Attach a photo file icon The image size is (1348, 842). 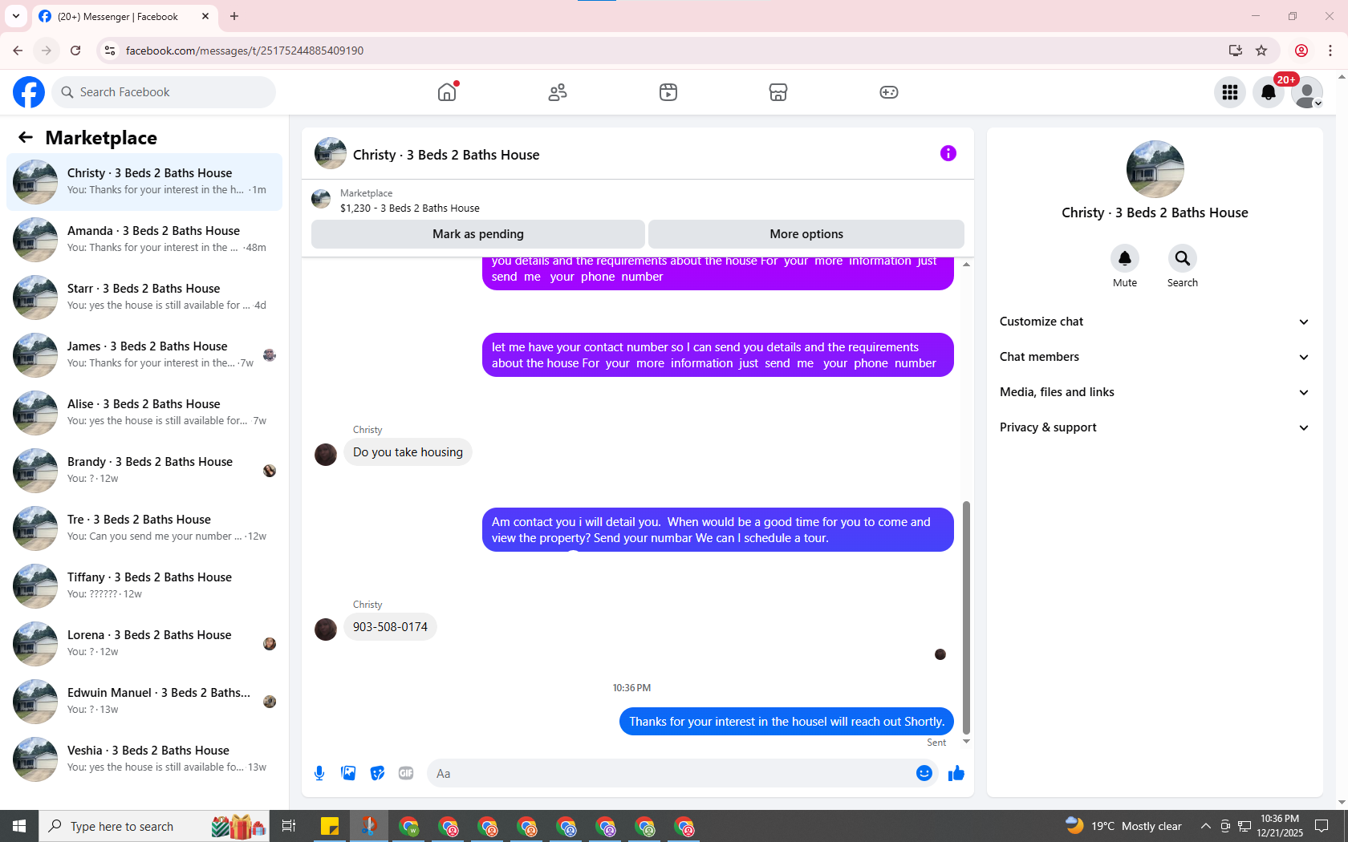click(x=348, y=773)
